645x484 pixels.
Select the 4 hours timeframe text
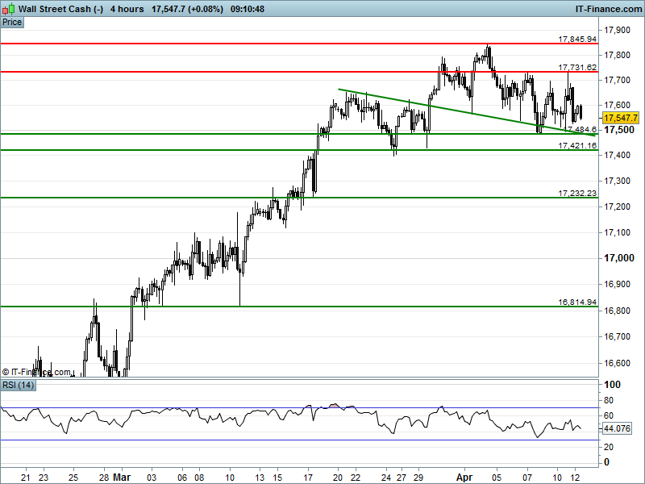(127, 9)
